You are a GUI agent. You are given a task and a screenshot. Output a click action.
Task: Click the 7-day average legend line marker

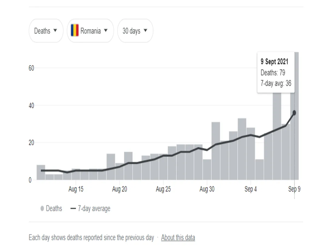coord(73,209)
